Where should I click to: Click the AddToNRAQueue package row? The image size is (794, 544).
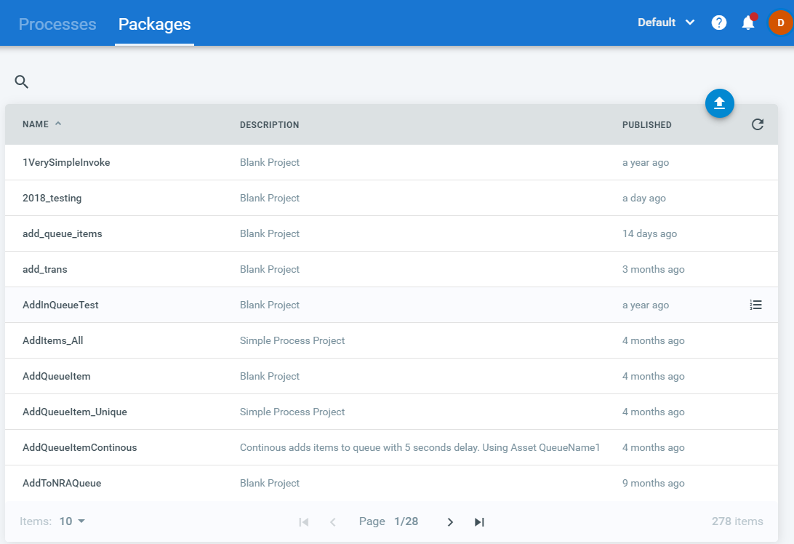pyautogui.click(x=62, y=483)
